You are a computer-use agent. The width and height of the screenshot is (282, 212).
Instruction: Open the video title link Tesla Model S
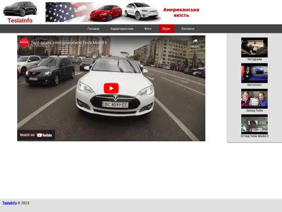[69, 42]
